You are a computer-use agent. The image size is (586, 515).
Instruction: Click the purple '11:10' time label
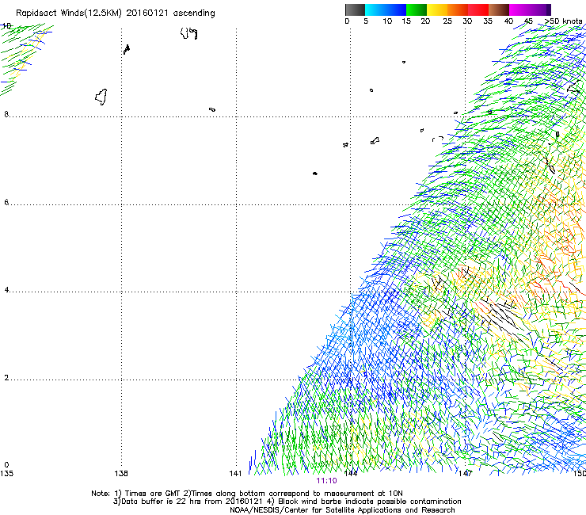click(326, 481)
